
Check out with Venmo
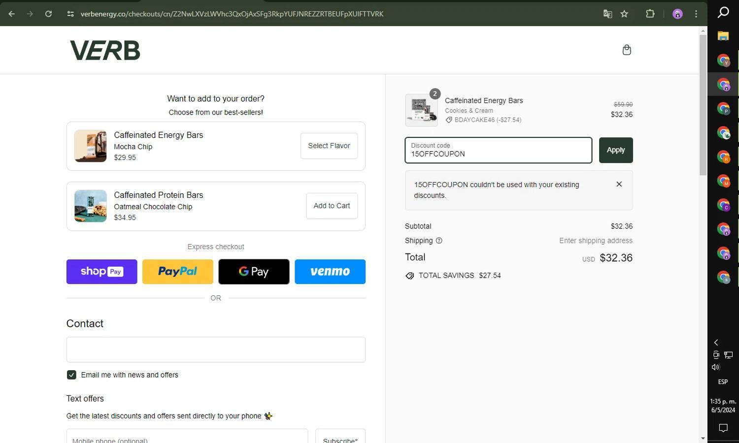[330, 272]
